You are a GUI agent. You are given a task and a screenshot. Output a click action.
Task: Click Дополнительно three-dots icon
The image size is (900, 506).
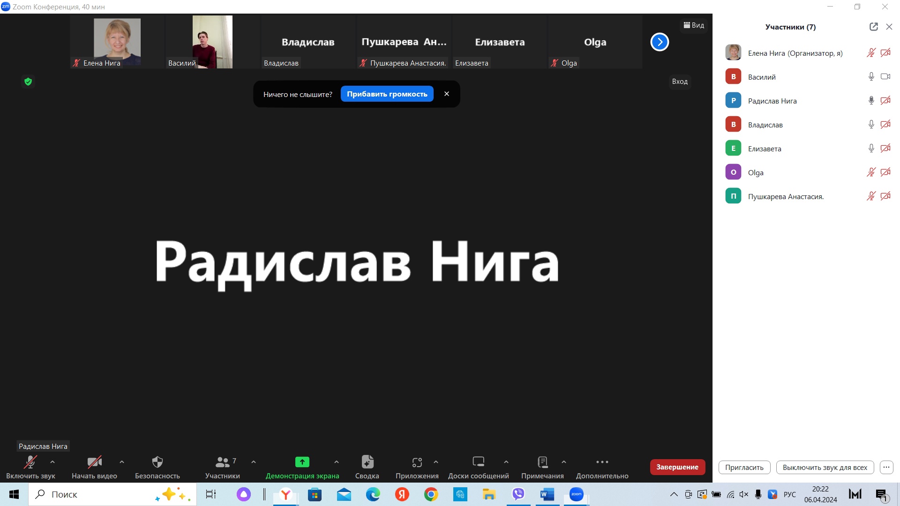tap(602, 462)
